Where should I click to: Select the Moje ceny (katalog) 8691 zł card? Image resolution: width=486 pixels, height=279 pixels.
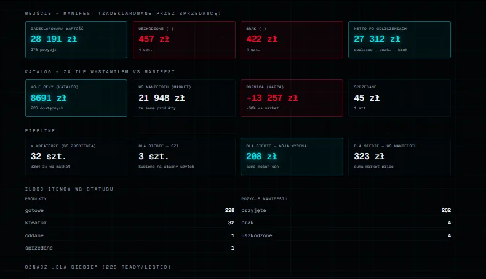76,98
